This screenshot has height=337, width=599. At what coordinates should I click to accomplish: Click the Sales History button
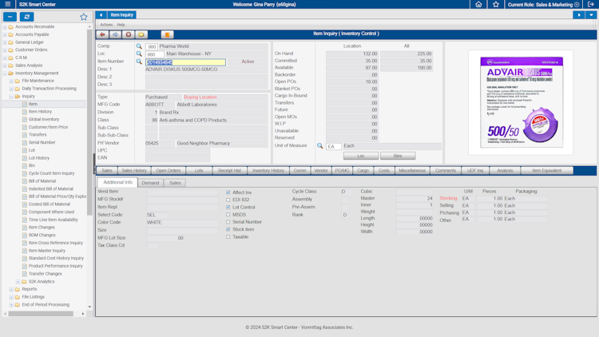[x=134, y=170]
